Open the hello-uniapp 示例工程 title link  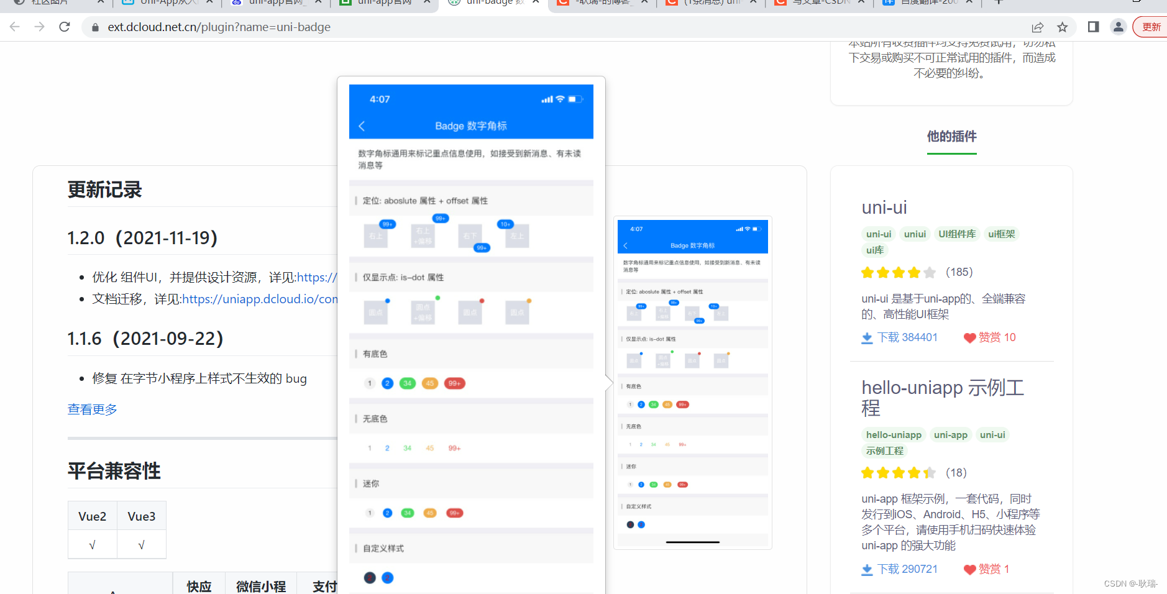point(942,398)
